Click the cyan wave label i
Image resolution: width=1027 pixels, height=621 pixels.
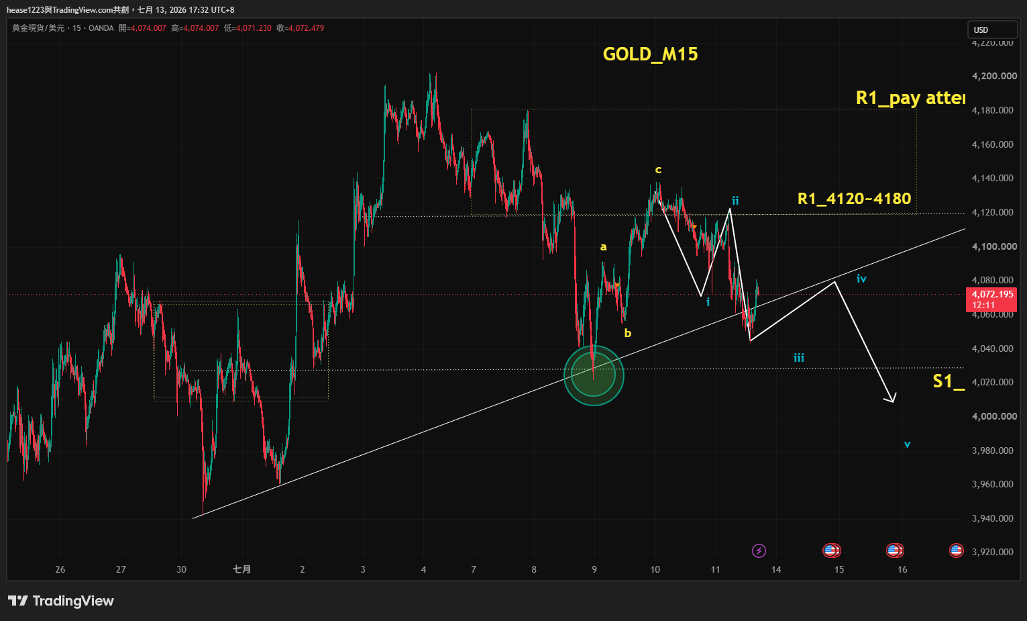coord(708,302)
